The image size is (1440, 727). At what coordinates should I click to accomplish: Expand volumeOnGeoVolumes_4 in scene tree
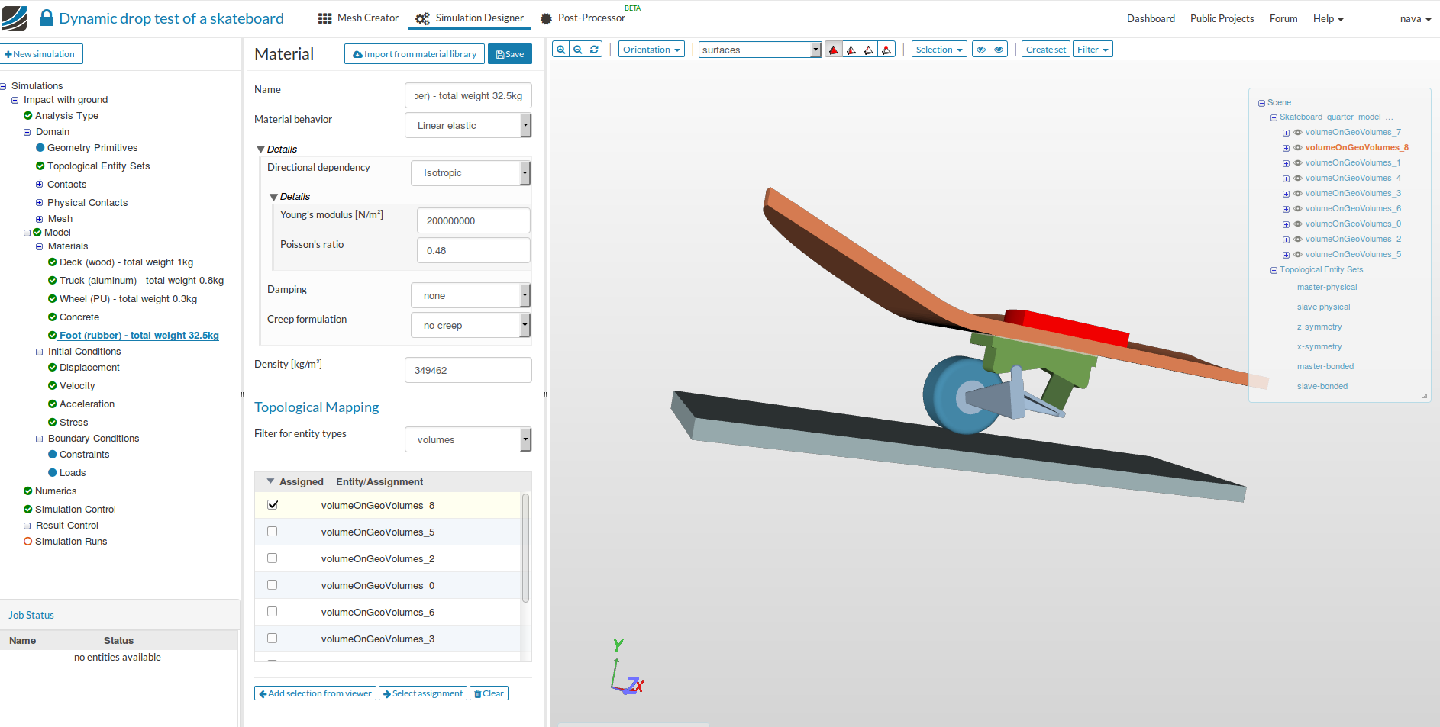tap(1286, 179)
